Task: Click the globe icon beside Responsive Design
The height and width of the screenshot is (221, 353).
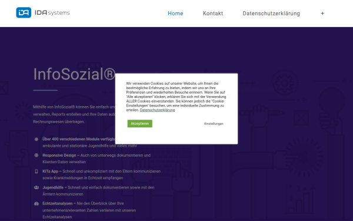Action: 36,155
